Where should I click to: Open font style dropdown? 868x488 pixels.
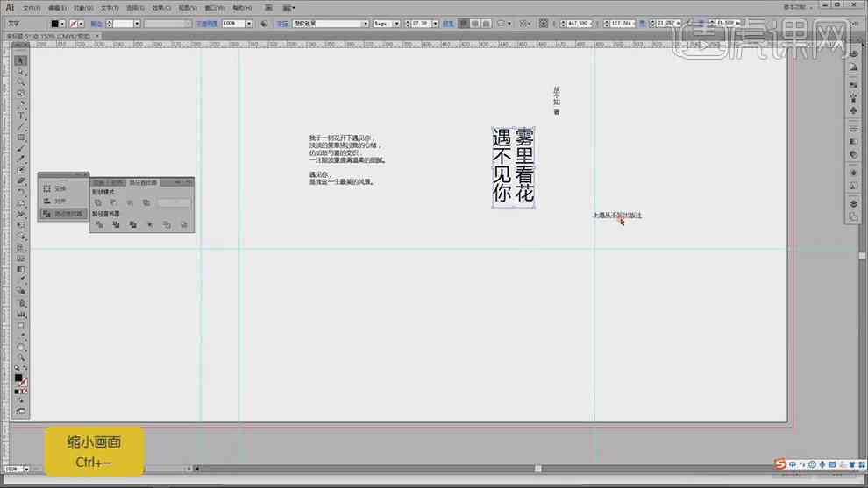tap(397, 24)
